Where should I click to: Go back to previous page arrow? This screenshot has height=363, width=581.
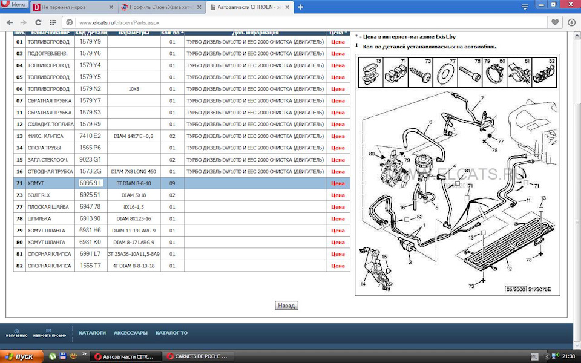10,22
